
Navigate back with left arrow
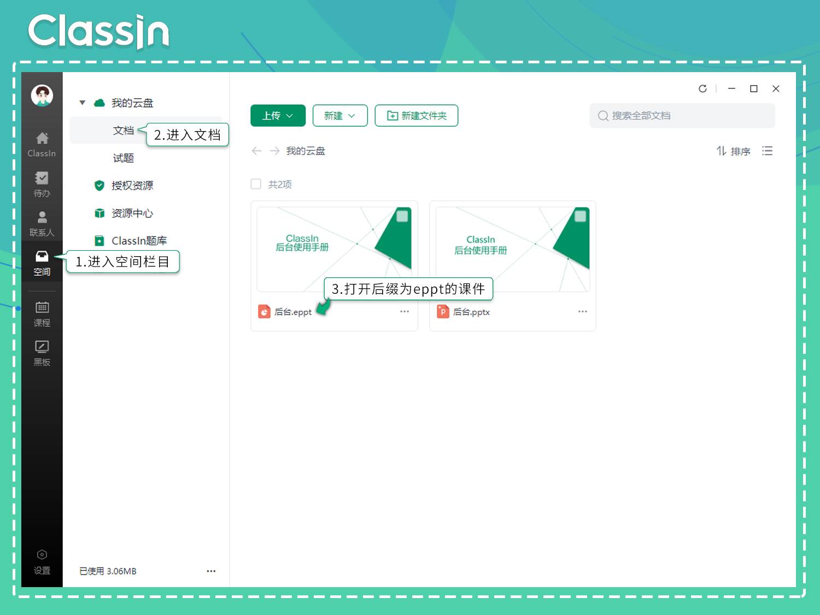[x=256, y=151]
